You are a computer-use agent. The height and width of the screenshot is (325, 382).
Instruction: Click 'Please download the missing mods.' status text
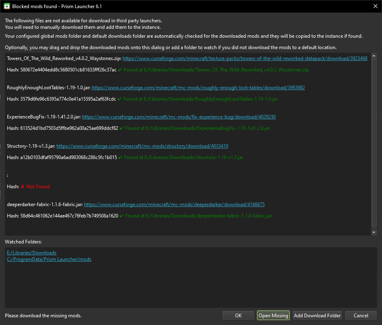point(43,316)
